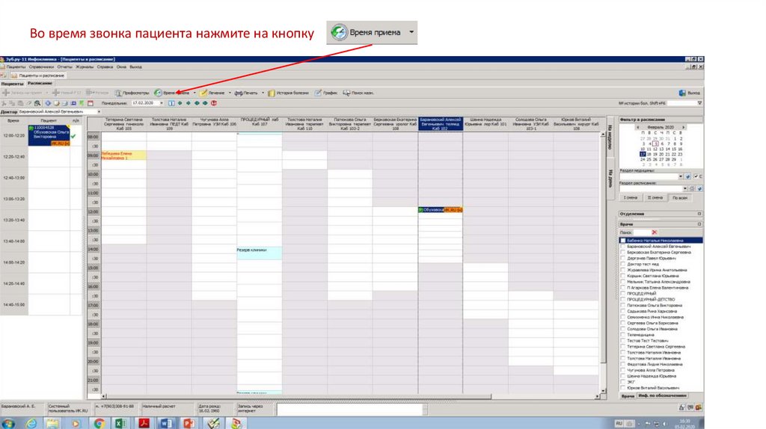Open the Пациенты menu
766x429 pixels.
(16, 67)
